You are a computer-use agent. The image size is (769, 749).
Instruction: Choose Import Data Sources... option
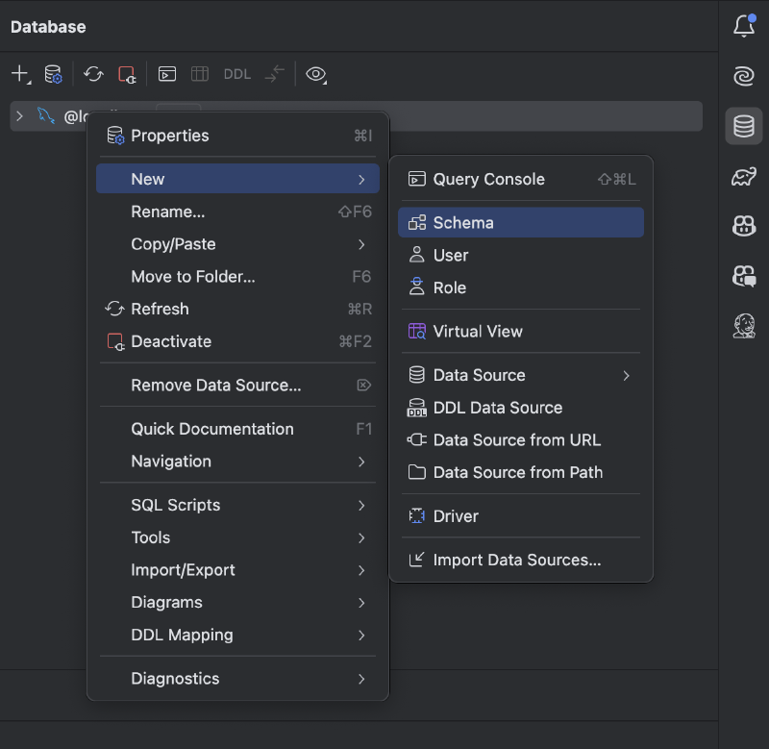pos(521,560)
